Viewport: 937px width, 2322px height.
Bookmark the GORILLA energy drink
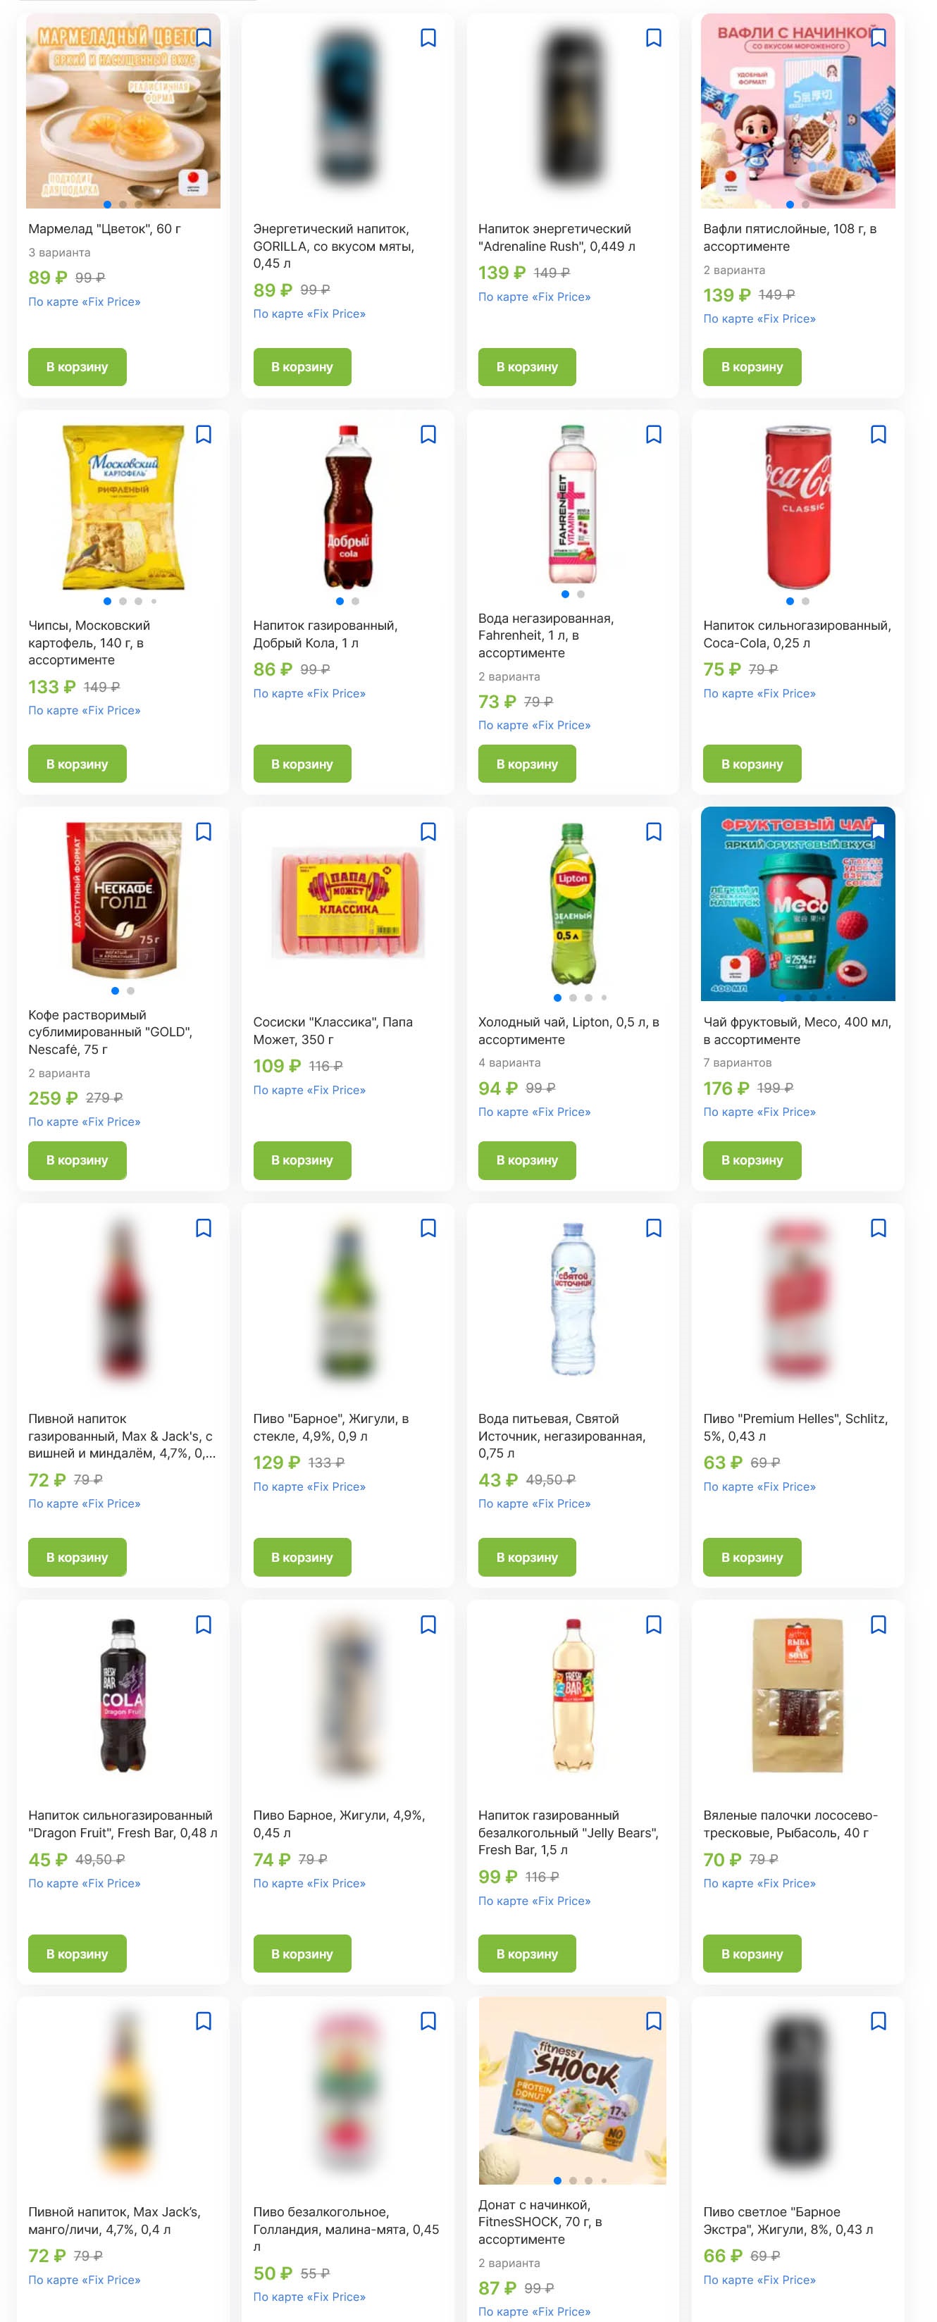pyautogui.click(x=428, y=38)
